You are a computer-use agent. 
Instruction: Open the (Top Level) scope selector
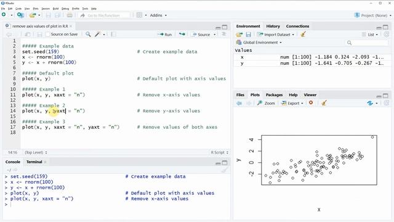point(36,152)
